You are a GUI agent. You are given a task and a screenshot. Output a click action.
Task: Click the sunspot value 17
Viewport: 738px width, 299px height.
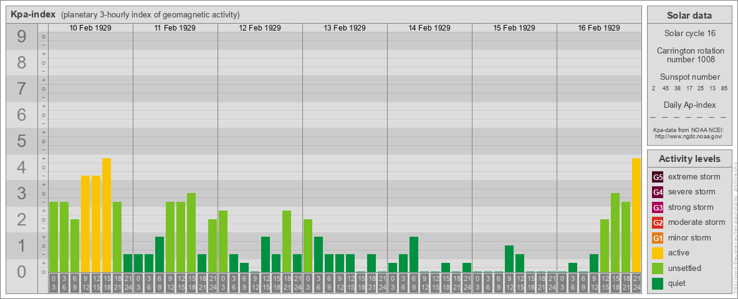tap(689, 88)
